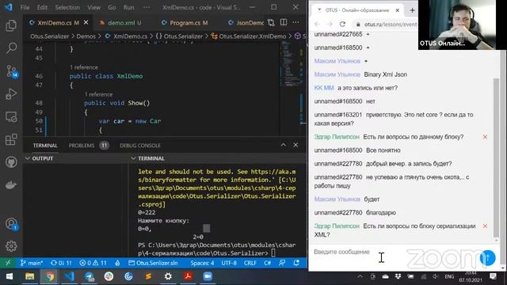This screenshot has height=285, width=507.
Task: Select the TERMINAL panel tab
Action: tap(45, 146)
